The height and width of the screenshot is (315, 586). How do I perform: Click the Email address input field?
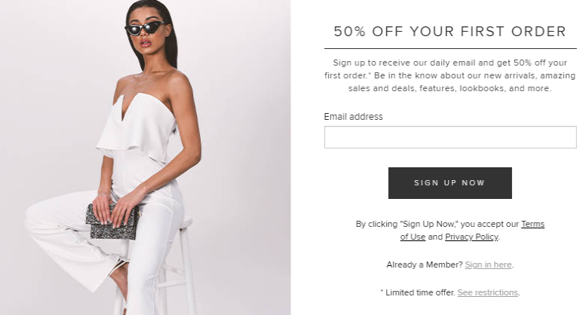(450, 137)
